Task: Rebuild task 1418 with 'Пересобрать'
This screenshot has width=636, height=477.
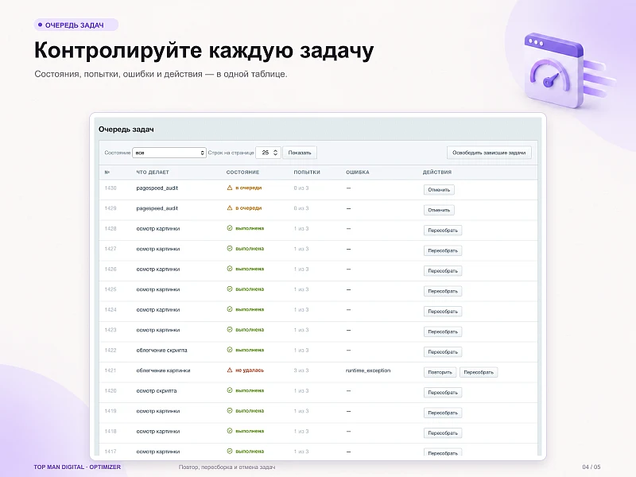Action: (443, 433)
